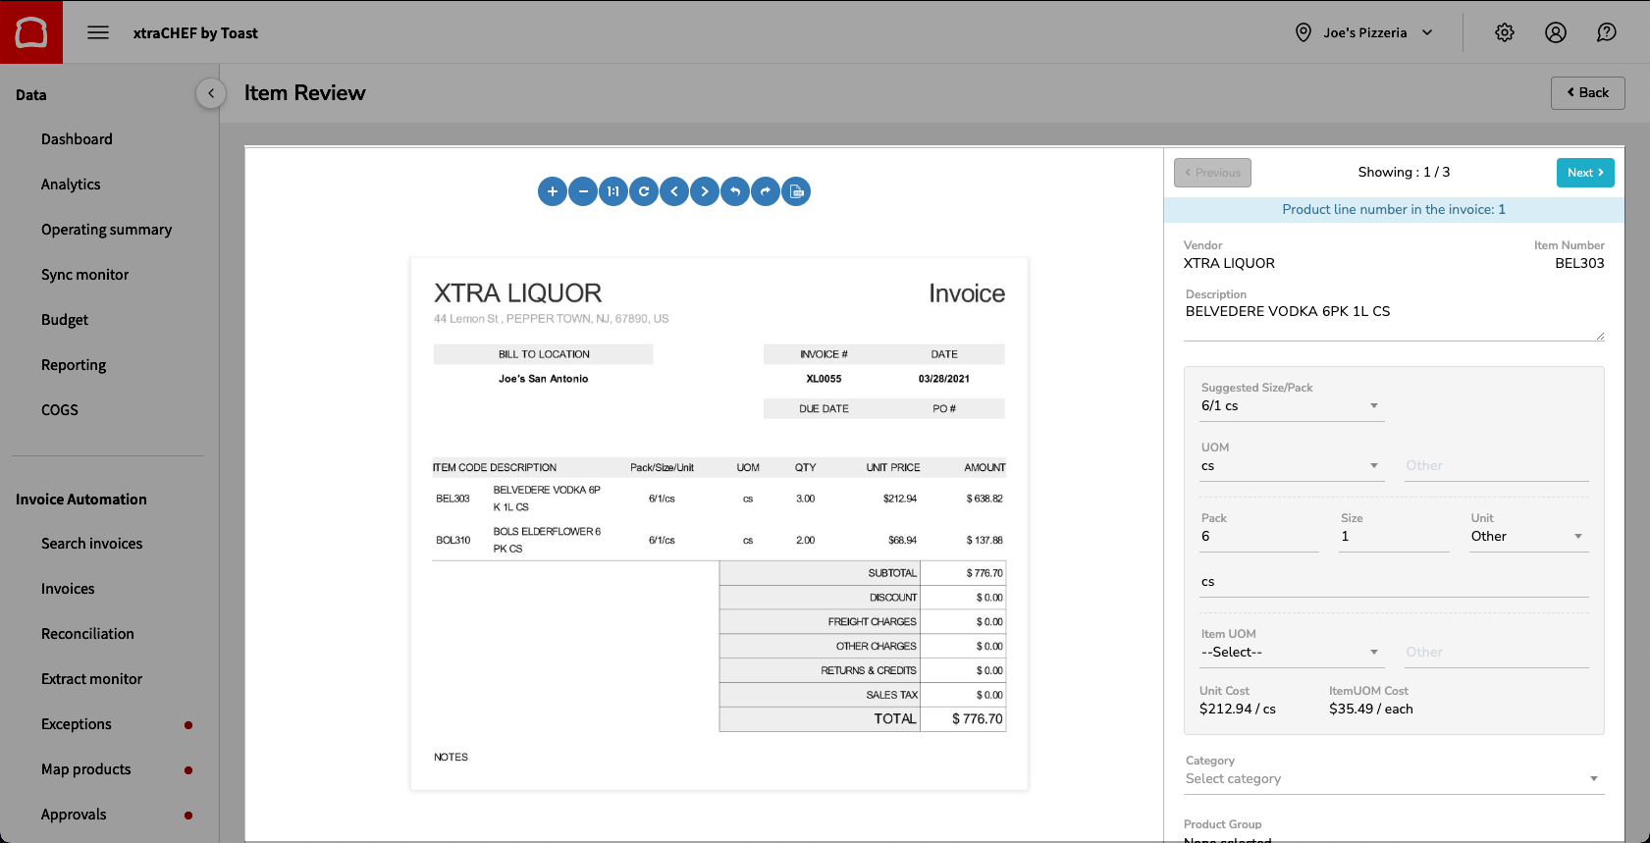The height and width of the screenshot is (843, 1650).
Task: Collapse the left sidebar panel
Action: pyautogui.click(x=210, y=93)
